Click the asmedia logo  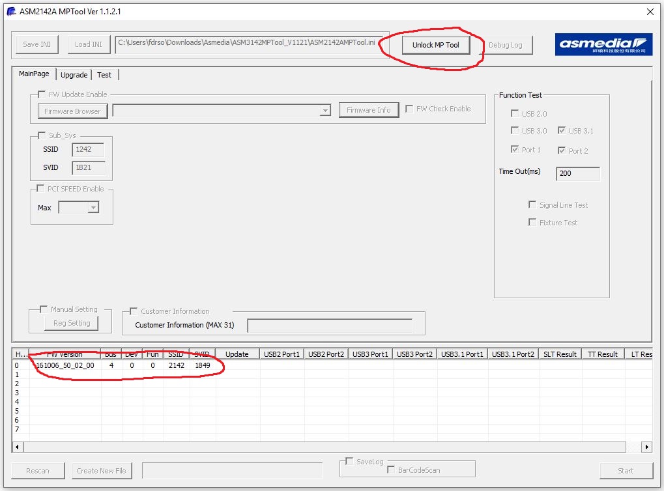(603, 44)
